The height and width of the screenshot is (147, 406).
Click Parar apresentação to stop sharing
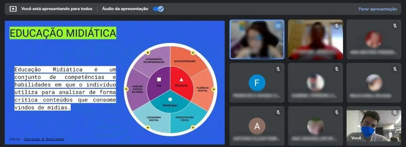tap(377, 9)
